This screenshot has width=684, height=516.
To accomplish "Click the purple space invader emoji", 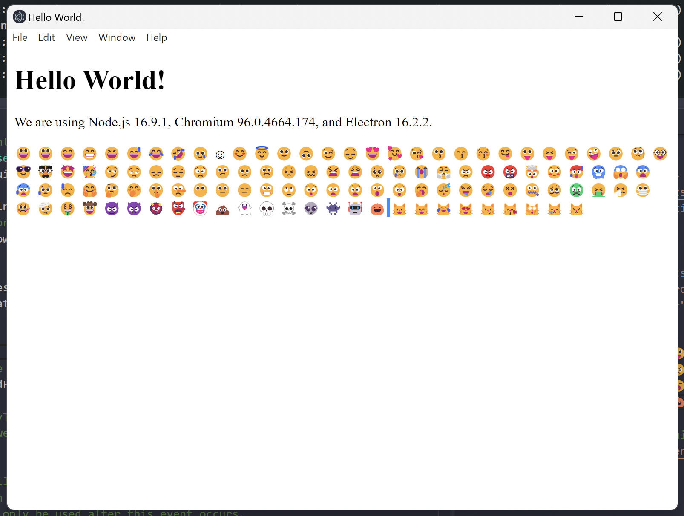I will click(x=333, y=209).
